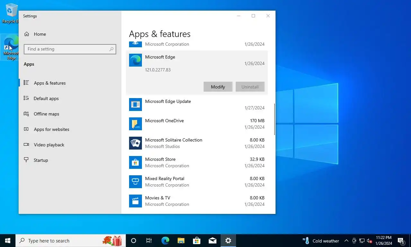Screen dimensions: 411x247
Task: Select the Apps for websites sidebar icon
Action: point(26,129)
